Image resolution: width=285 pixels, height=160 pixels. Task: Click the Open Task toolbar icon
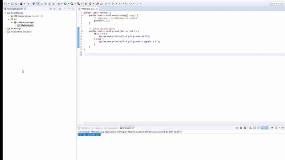point(101,4)
